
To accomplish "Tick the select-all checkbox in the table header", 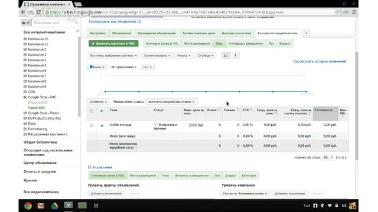I will (x=92, y=111).
